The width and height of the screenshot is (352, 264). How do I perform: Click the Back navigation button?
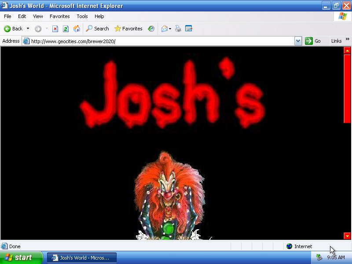[13, 29]
